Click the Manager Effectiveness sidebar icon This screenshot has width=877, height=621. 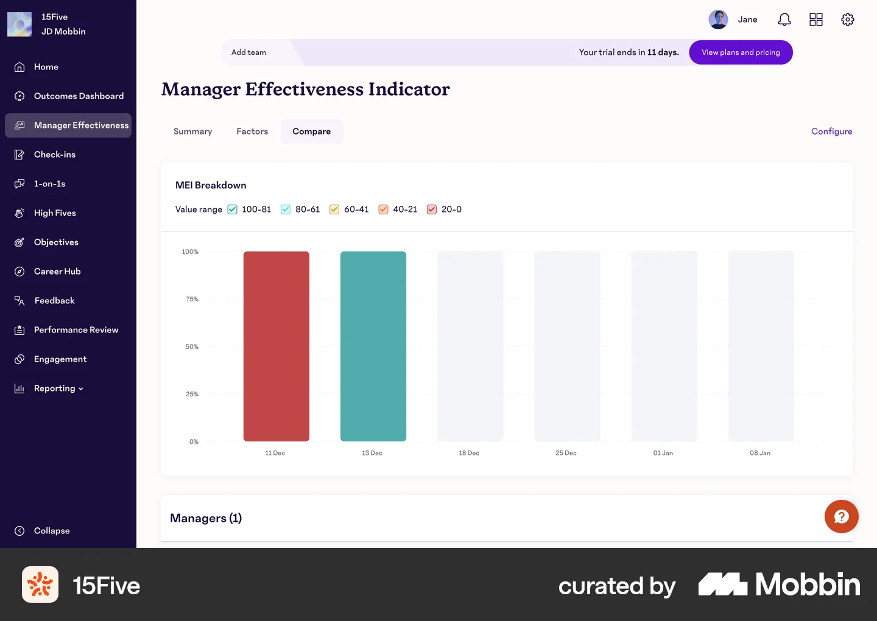point(19,125)
